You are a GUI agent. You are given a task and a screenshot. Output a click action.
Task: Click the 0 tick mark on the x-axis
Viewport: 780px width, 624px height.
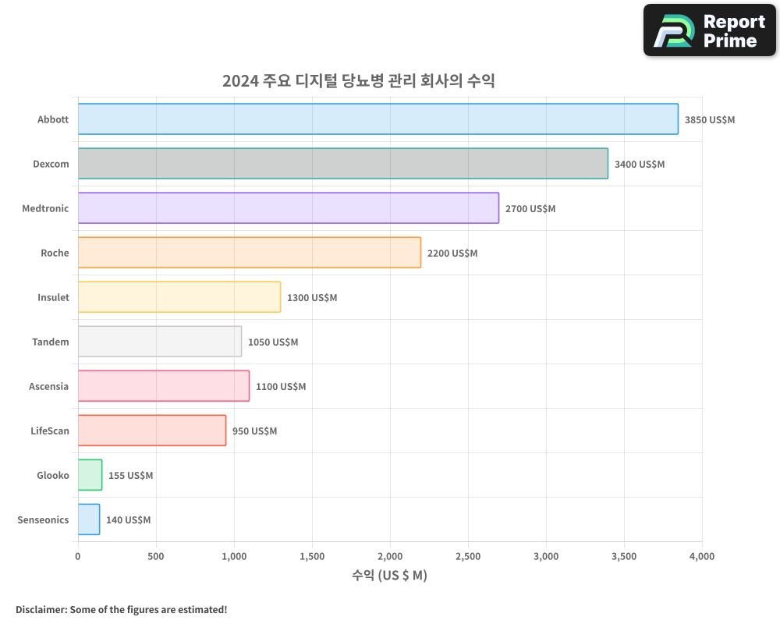click(x=76, y=557)
